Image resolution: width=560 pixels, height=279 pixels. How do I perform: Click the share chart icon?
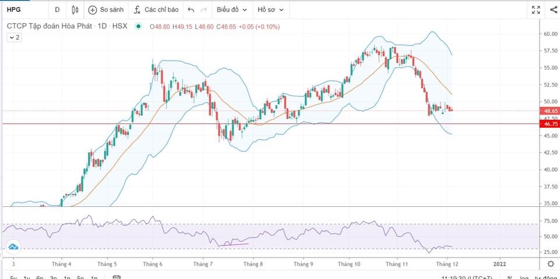tap(554, 10)
